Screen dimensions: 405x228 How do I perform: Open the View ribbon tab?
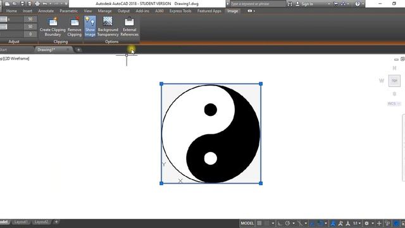click(88, 11)
